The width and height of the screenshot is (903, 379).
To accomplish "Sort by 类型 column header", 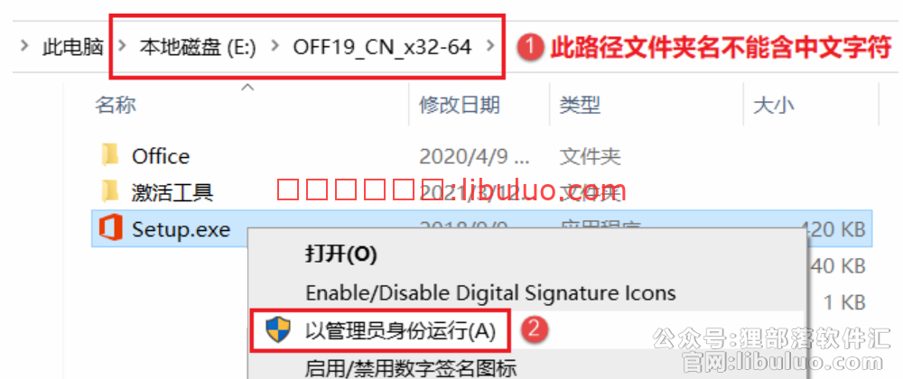I will [x=580, y=105].
